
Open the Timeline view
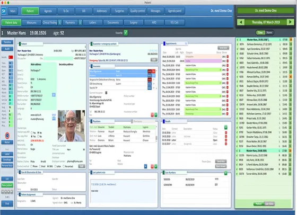point(7,42)
